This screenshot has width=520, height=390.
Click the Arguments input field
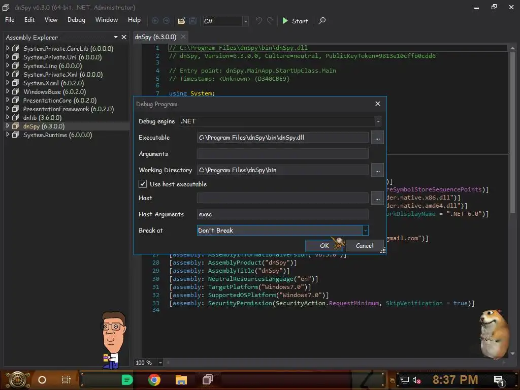282,153
